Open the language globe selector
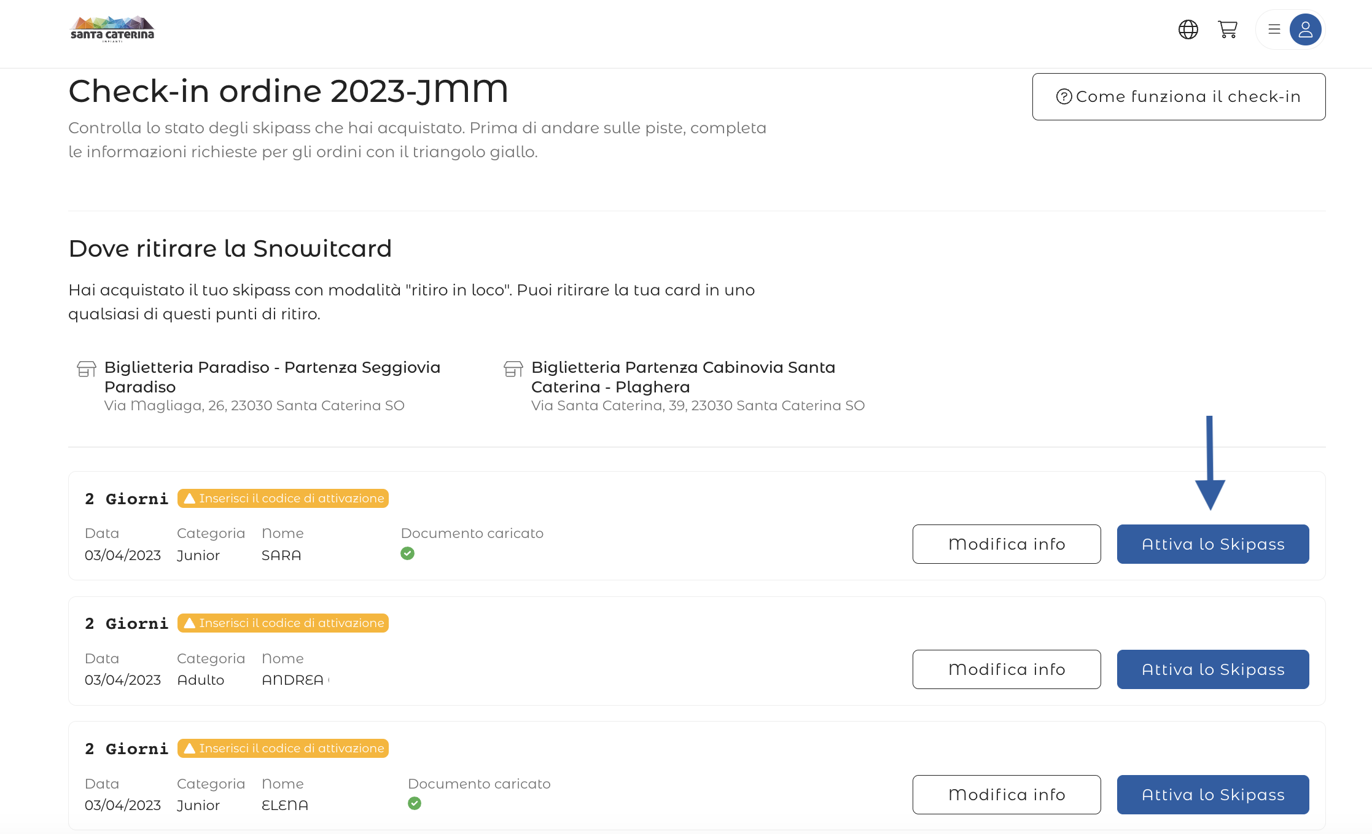The height and width of the screenshot is (834, 1372). tap(1188, 29)
